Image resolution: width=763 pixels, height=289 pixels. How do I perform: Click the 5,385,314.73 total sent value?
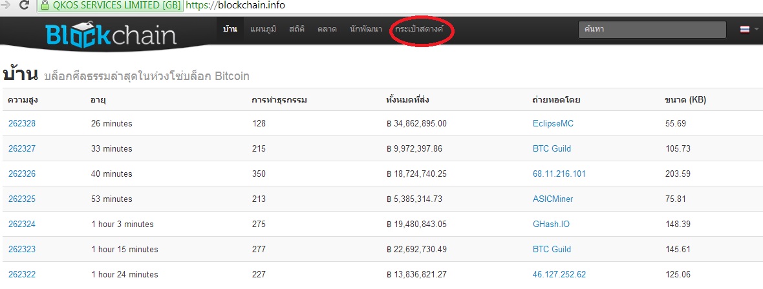[414, 199]
